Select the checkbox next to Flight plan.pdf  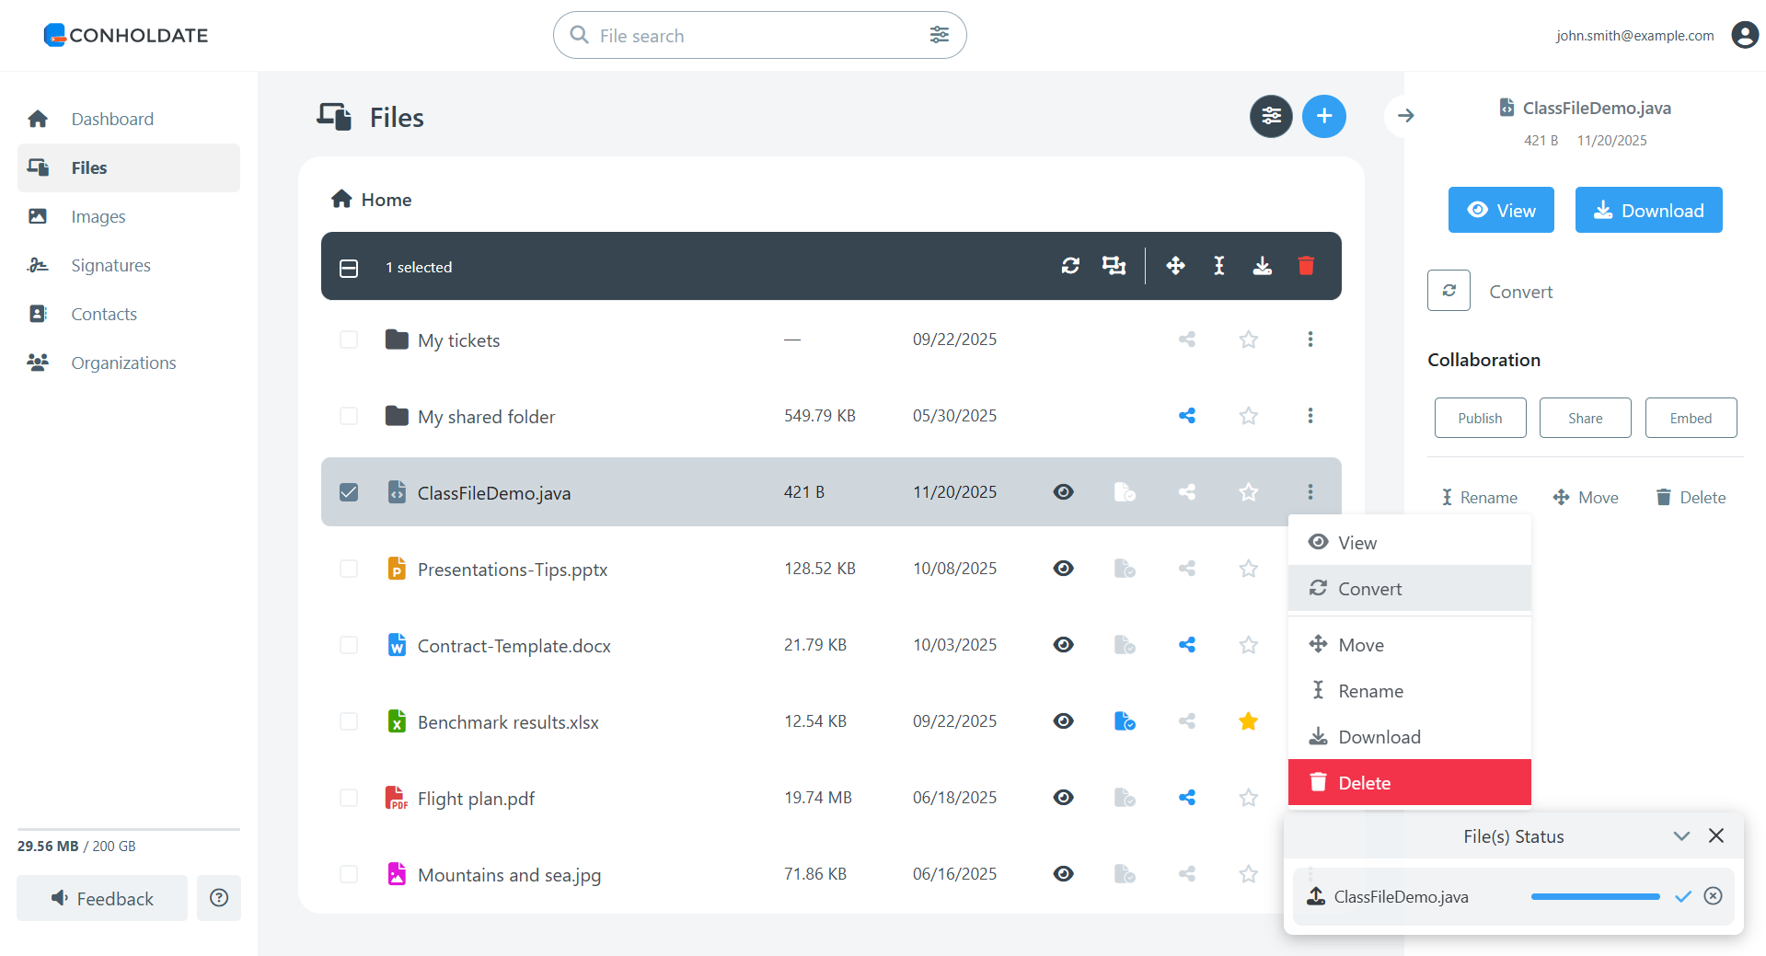click(349, 798)
